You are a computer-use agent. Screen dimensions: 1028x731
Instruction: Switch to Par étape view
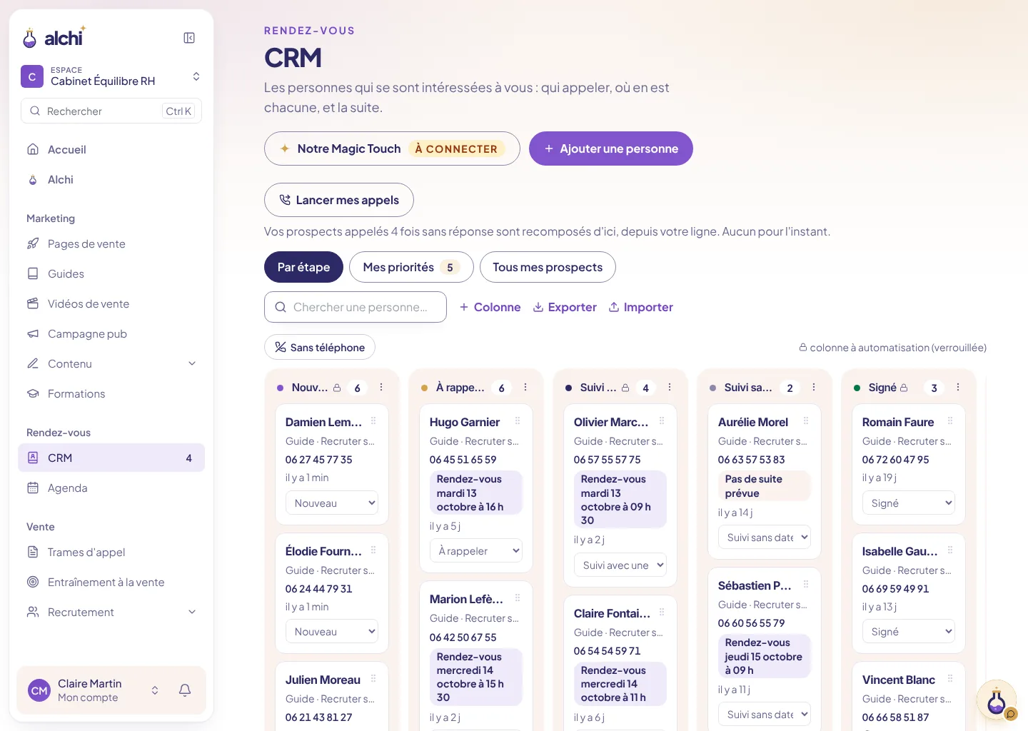(303, 268)
